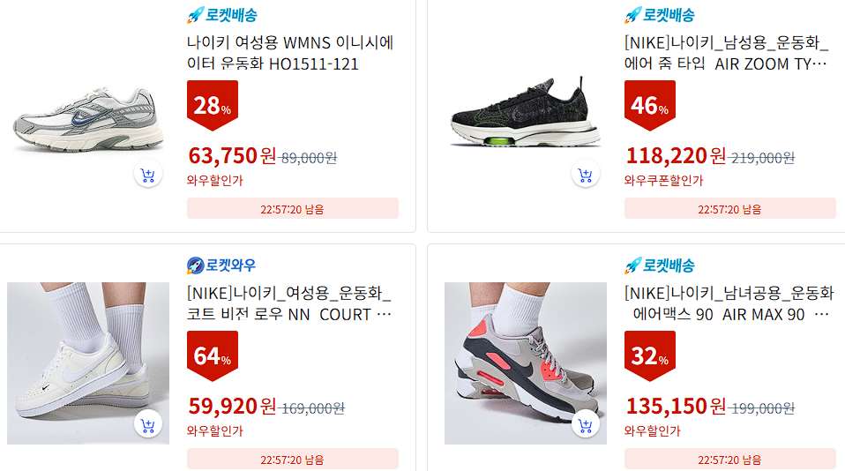This screenshot has width=845, height=471.
Task: Open the AIR ZOOM TY… product title
Action: 727,53
